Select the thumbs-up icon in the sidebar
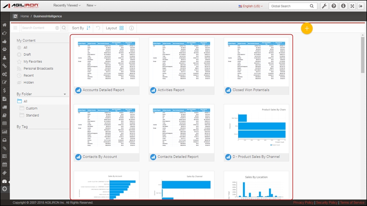 (x=5, y=41)
